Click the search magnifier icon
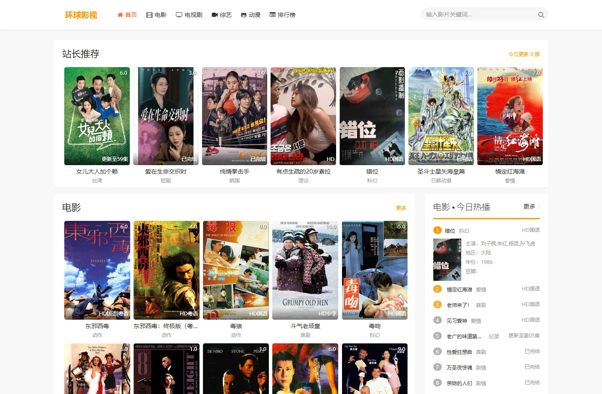The height and width of the screenshot is (394, 602). point(541,15)
